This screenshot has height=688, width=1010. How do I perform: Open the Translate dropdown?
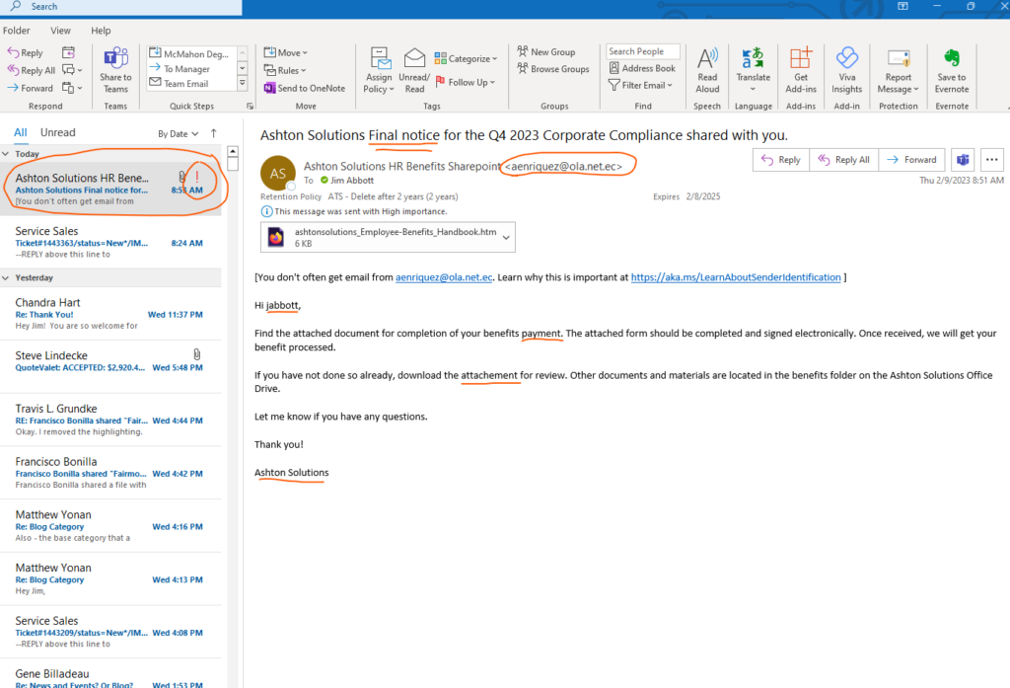(753, 70)
